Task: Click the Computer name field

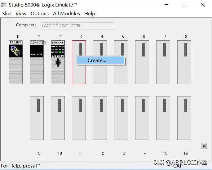Action: coord(77,26)
